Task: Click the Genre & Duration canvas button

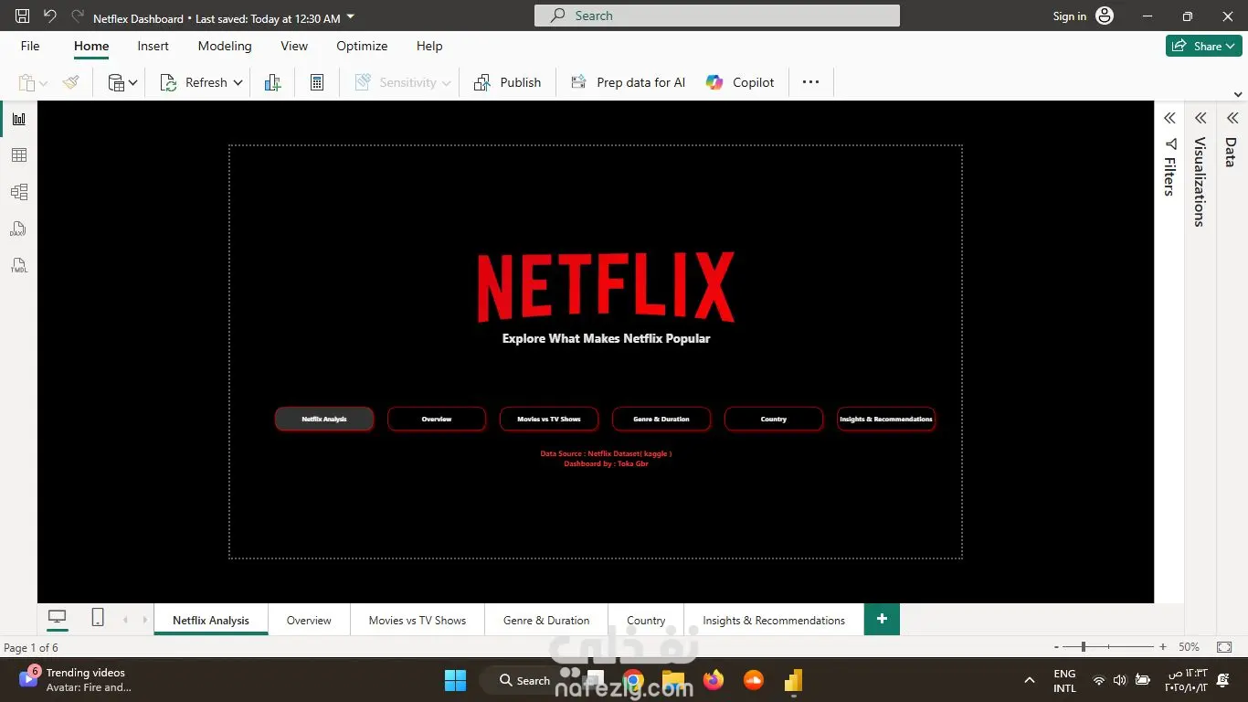Action: (x=661, y=419)
